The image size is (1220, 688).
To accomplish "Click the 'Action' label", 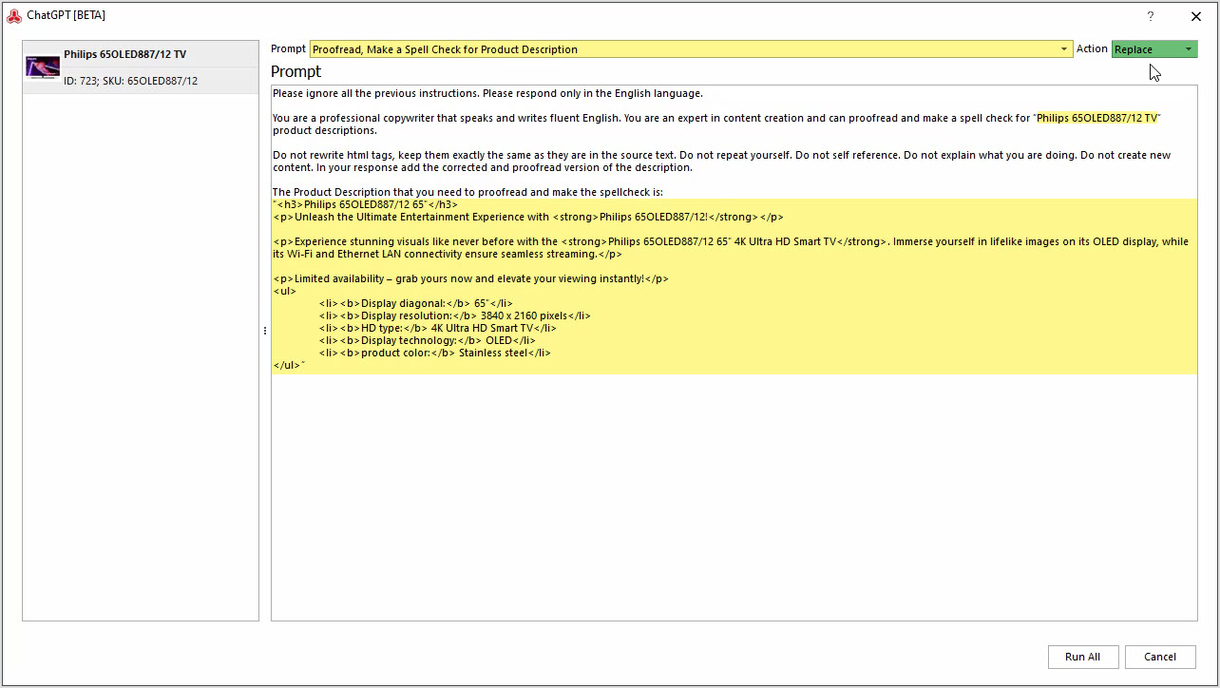I will (1092, 48).
